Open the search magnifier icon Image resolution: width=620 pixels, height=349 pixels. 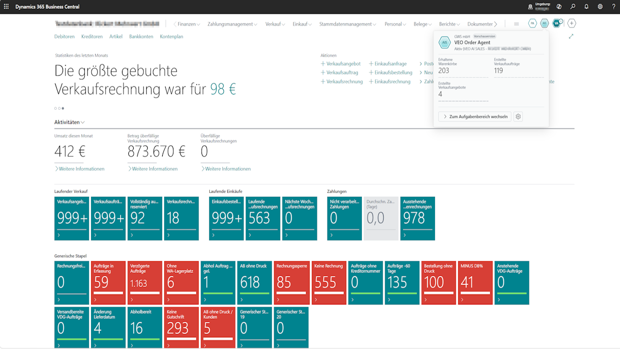click(x=573, y=7)
